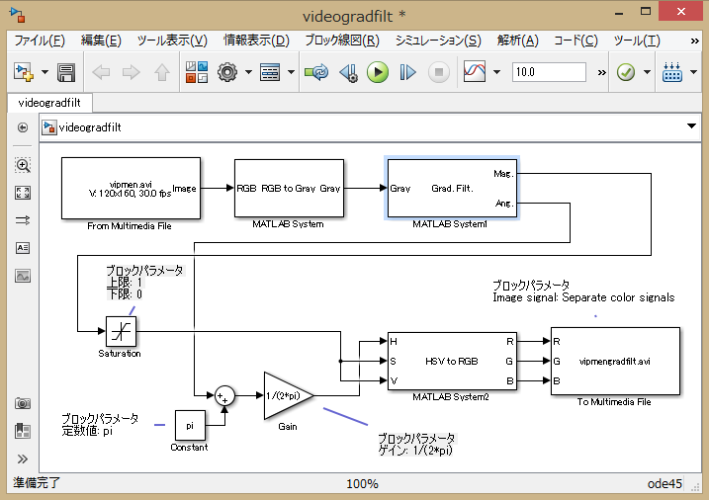Click the Image annotation icon in palette

[x=23, y=276]
